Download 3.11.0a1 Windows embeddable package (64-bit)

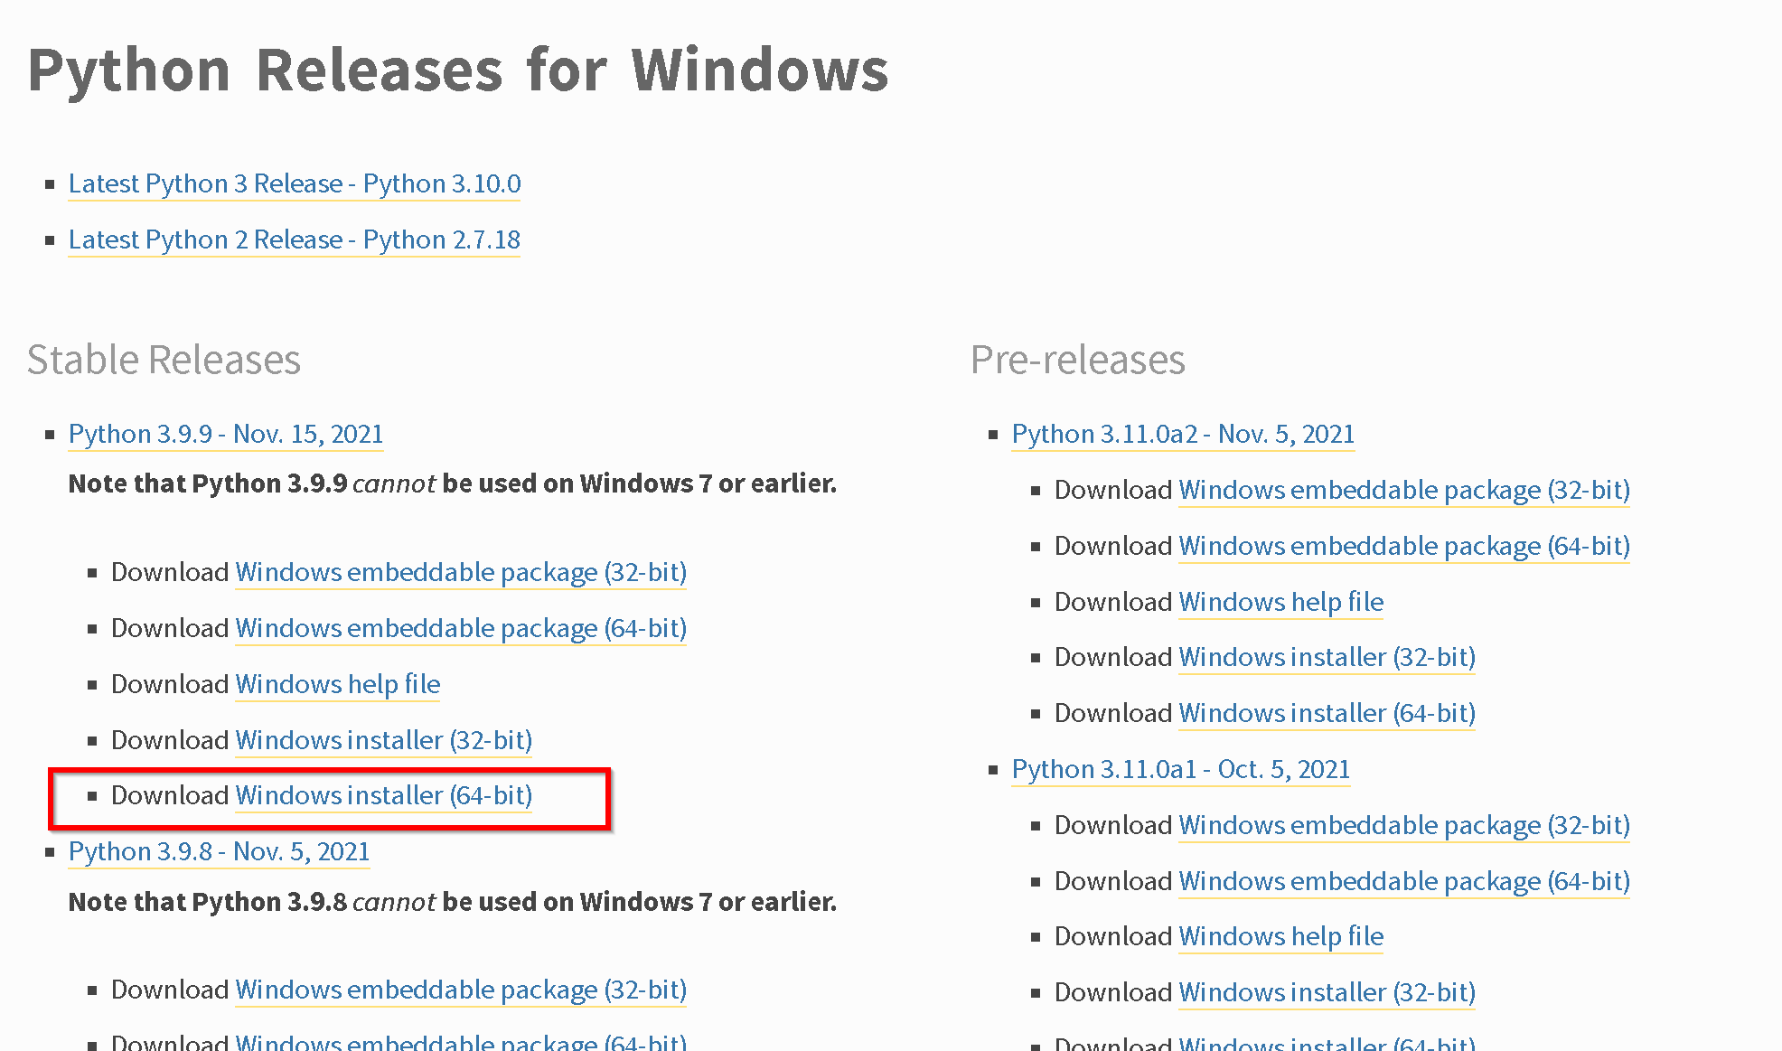[1404, 881]
